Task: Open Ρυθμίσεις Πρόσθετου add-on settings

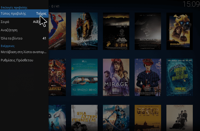Action: pos(24,60)
